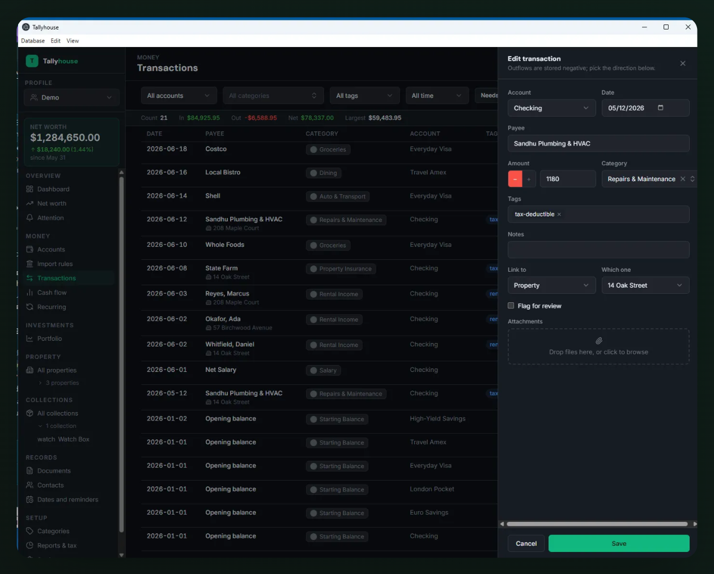Open the All time filter dropdown

[437, 96]
